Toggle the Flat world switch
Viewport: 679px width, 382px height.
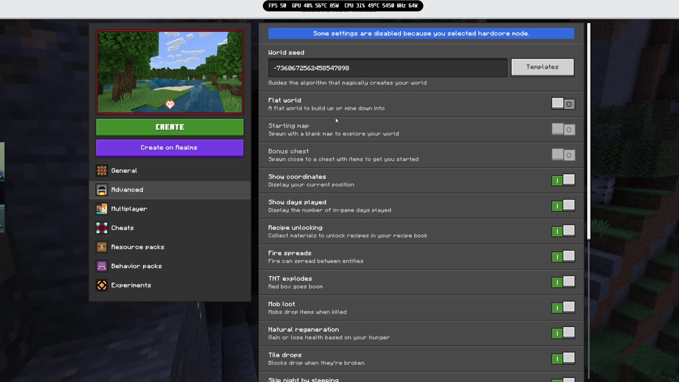563,104
